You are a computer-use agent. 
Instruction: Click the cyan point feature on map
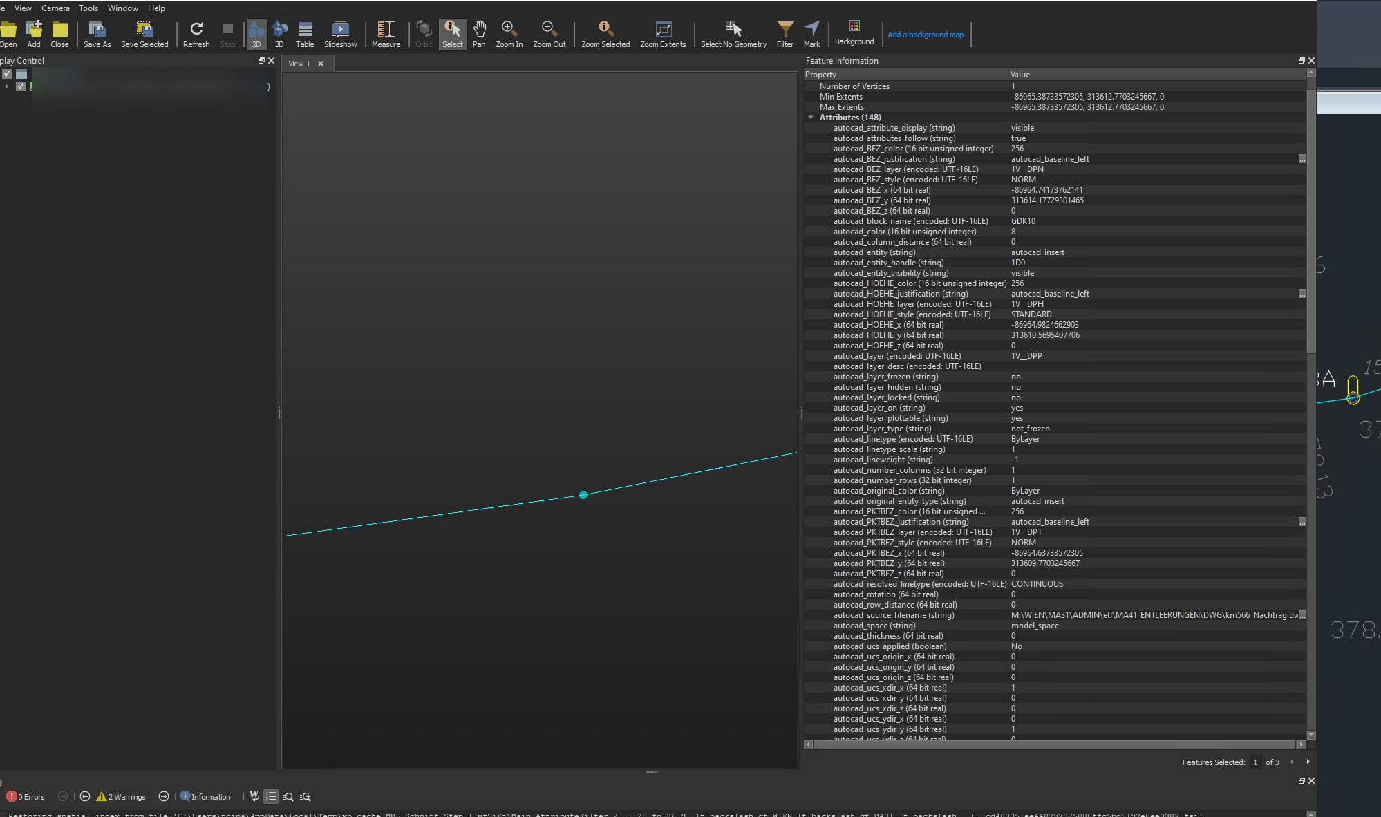click(x=583, y=495)
